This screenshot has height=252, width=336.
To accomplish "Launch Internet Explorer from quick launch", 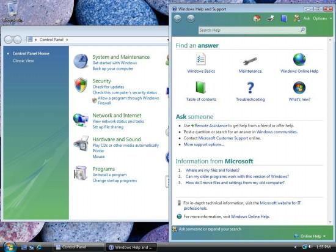I will pos(39,247).
